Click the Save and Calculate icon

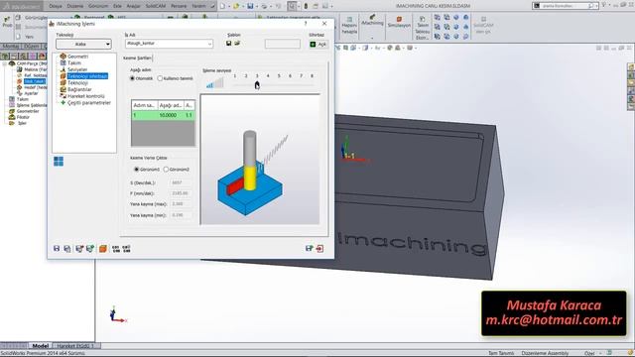[x=79, y=249]
